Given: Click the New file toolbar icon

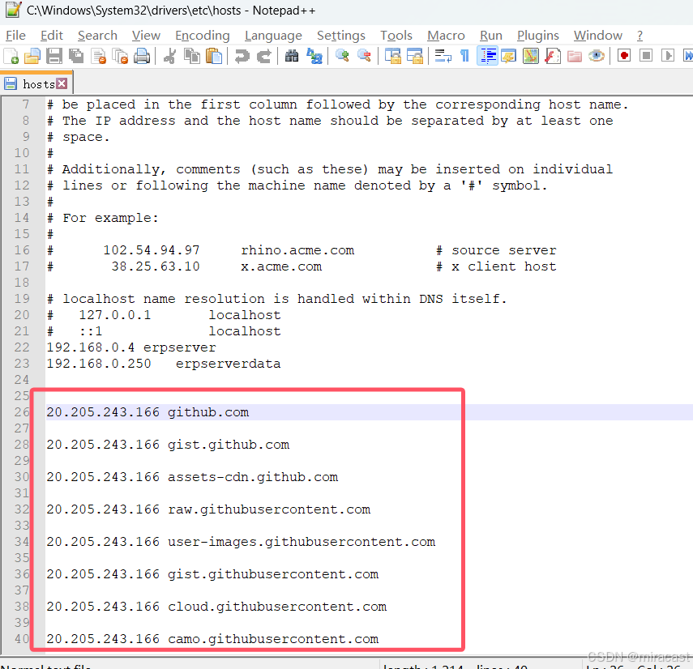Looking at the screenshot, I should (11, 56).
